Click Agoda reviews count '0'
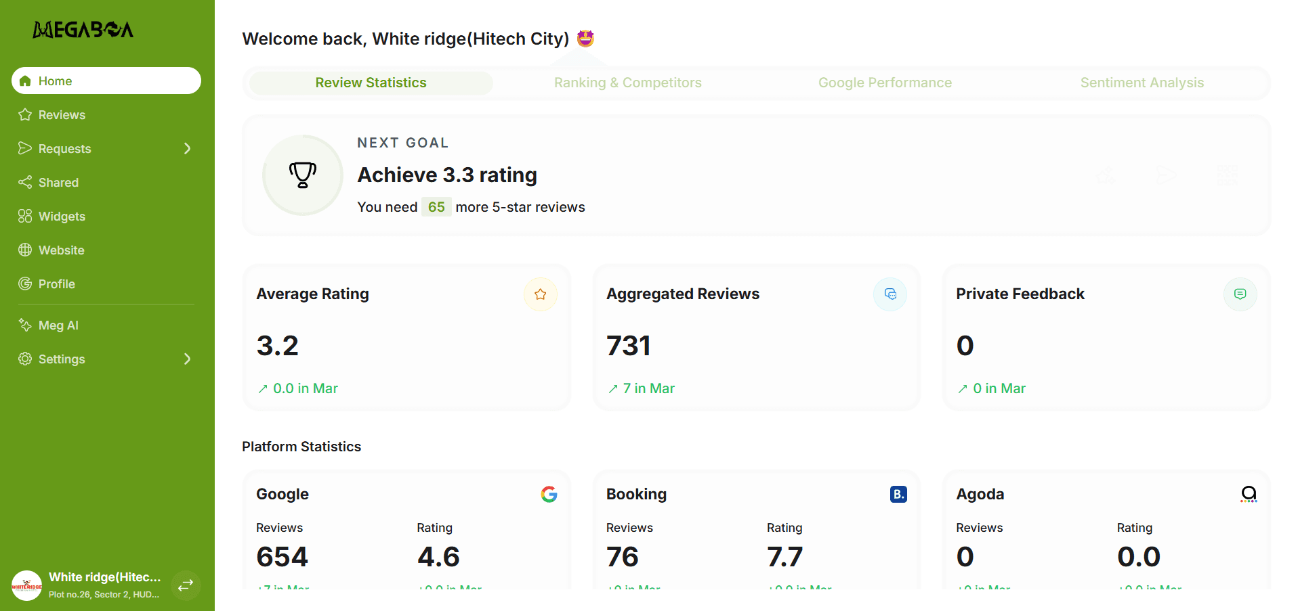 965,557
